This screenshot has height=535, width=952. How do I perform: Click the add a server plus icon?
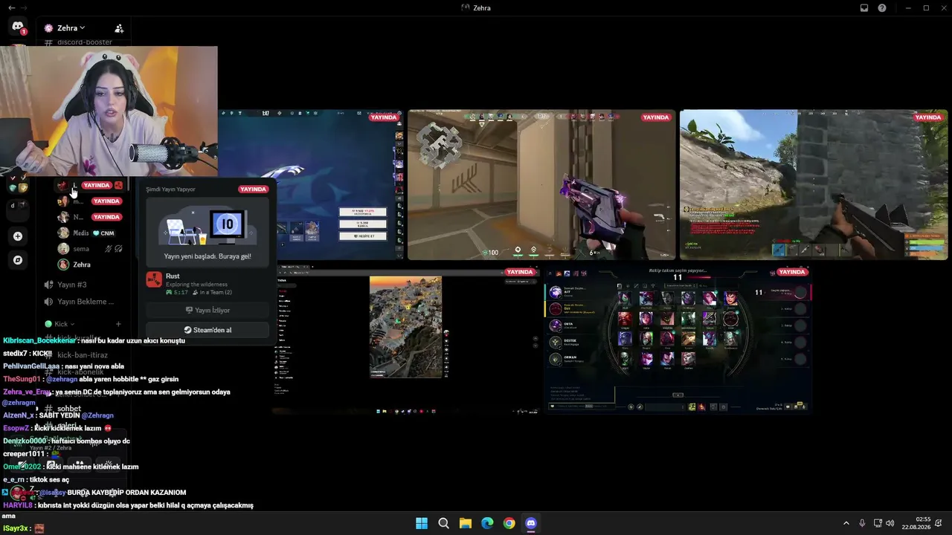pyautogui.click(x=18, y=236)
